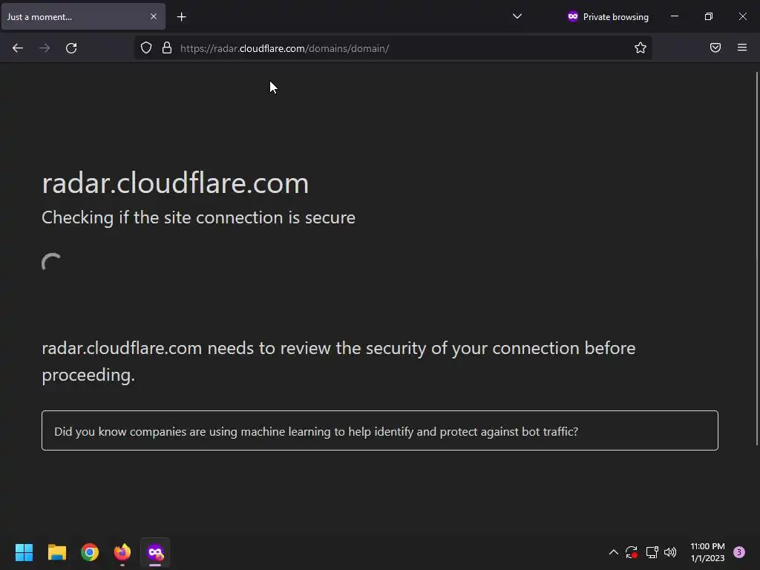The height and width of the screenshot is (570, 760).
Task: Restore down the Firefox window
Action: point(709,16)
